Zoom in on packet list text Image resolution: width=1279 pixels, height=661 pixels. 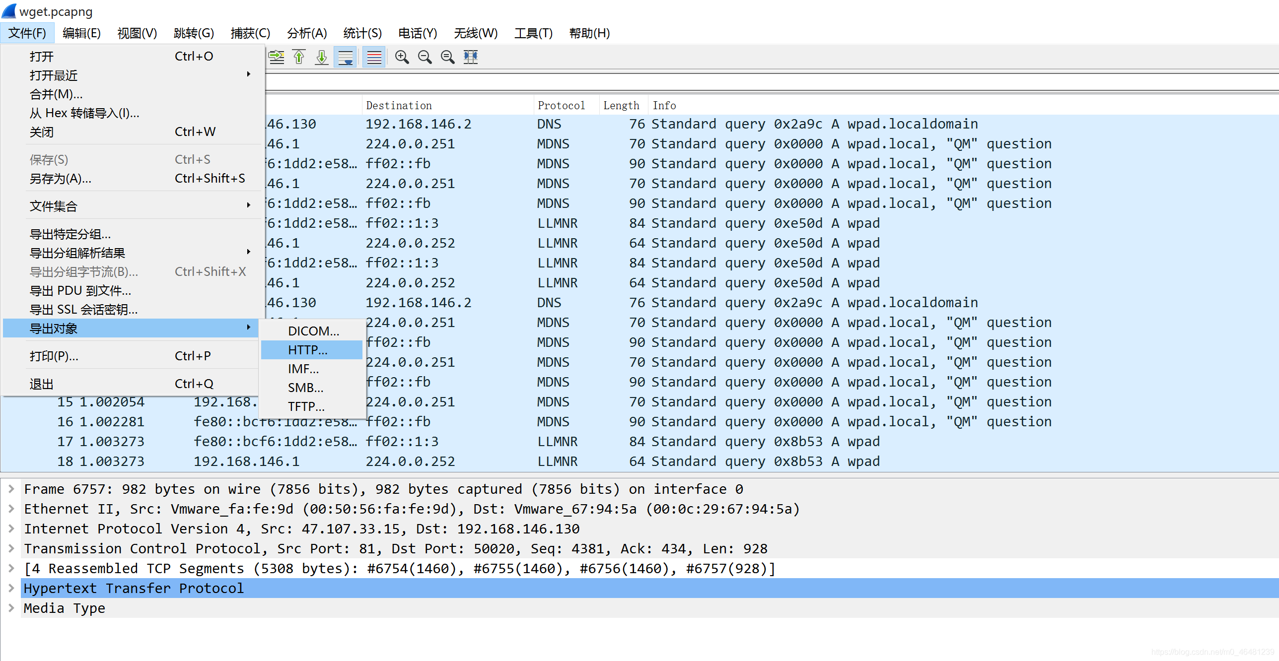[402, 57]
